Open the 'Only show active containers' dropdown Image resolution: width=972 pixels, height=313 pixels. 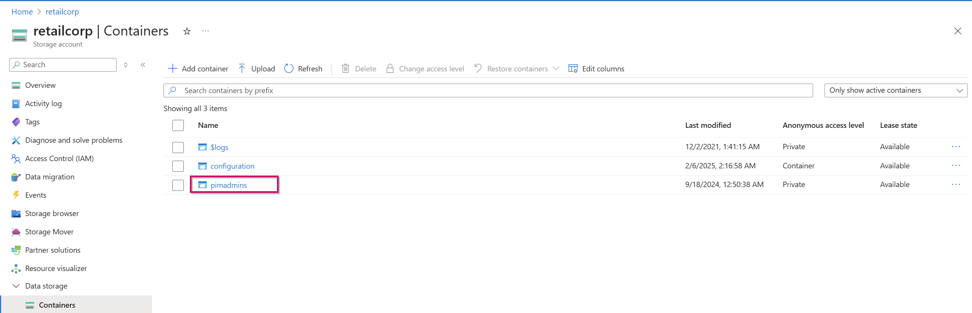[x=895, y=90]
